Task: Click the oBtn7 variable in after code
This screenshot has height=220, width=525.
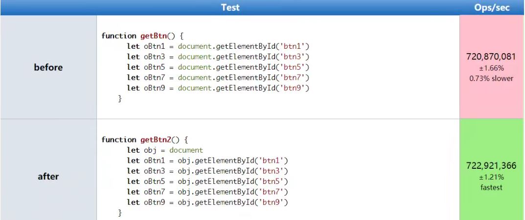Action: [154, 192]
